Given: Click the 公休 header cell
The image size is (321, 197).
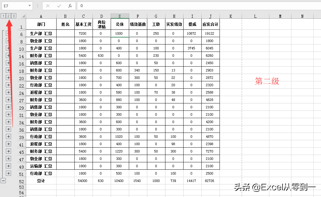Looking at the screenshot, I should [x=120, y=24].
